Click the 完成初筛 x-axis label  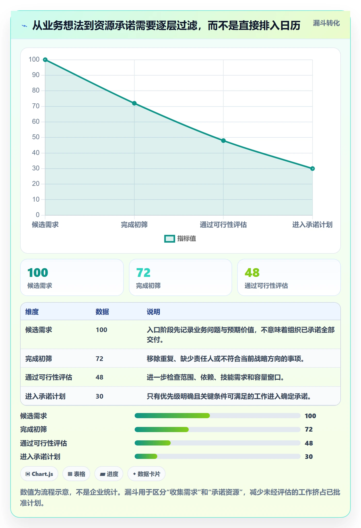coord(134,225)
